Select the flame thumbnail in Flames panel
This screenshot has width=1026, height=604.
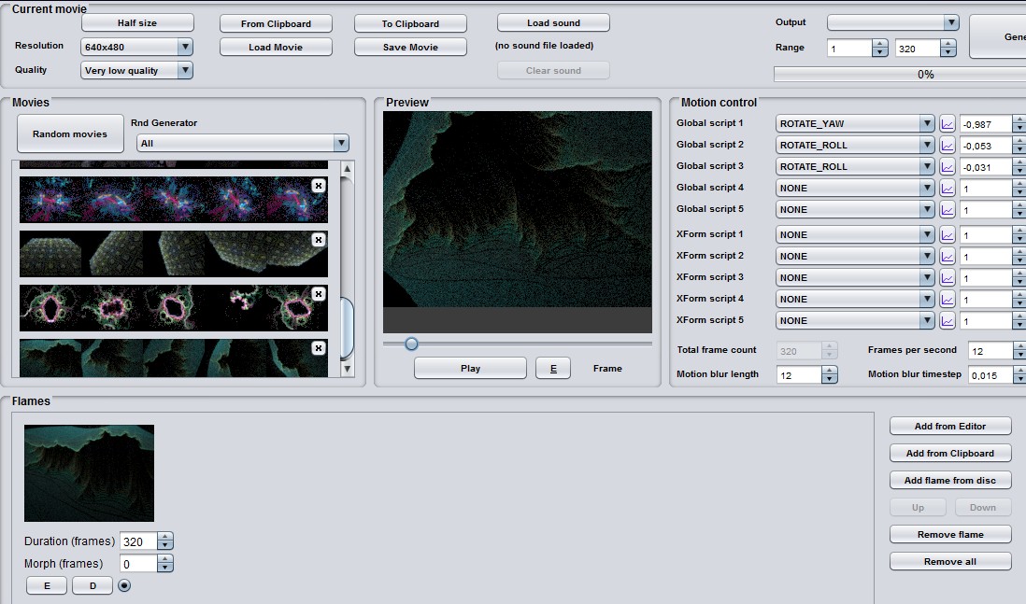coord(89,472)
